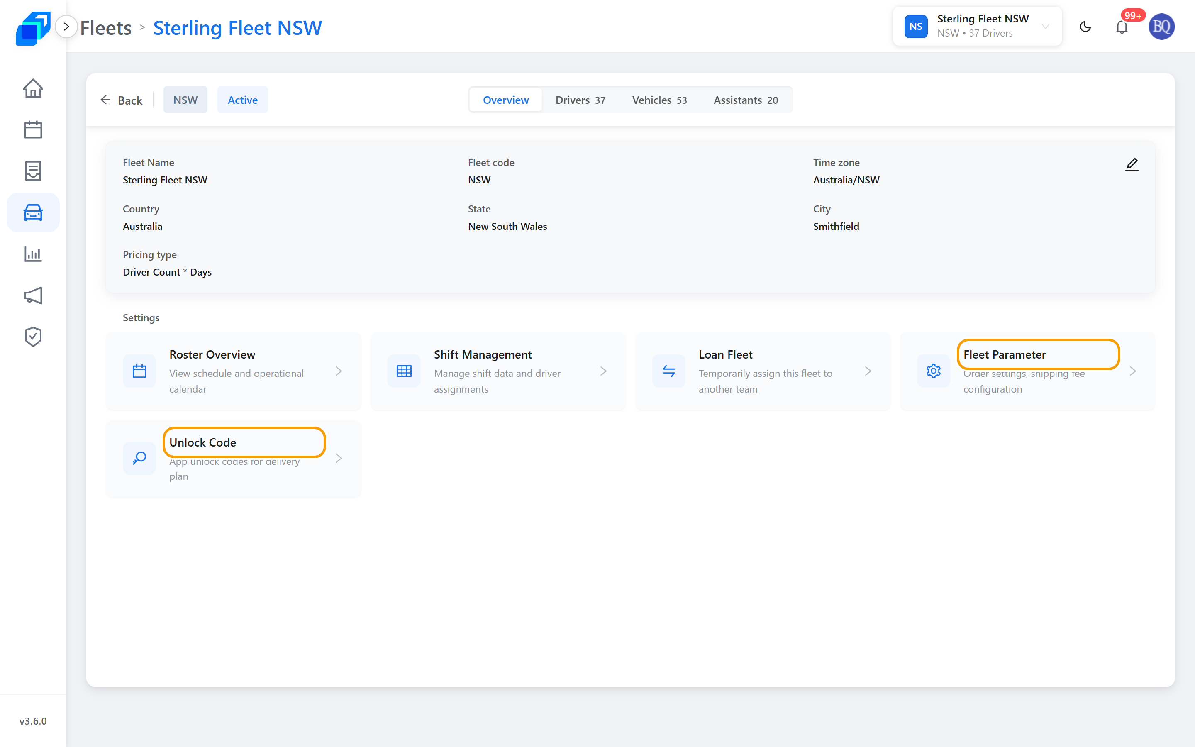
Task: Open the orders document icon in sidebar
Action: (x=33, y=171)
